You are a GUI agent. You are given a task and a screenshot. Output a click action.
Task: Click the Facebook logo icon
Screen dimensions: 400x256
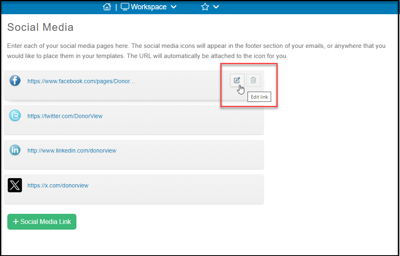[15, 81]
